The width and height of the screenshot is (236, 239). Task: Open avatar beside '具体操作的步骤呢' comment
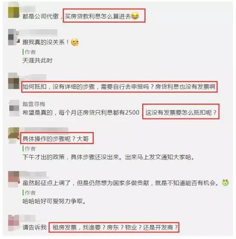(14, 135)
